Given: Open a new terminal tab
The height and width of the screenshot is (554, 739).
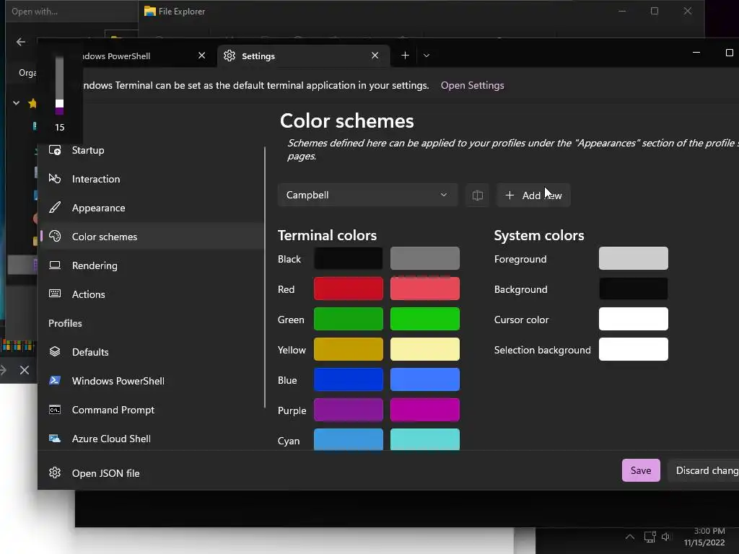Looking at the screenshot, I should pyautogui.click(x=405, y=56).
